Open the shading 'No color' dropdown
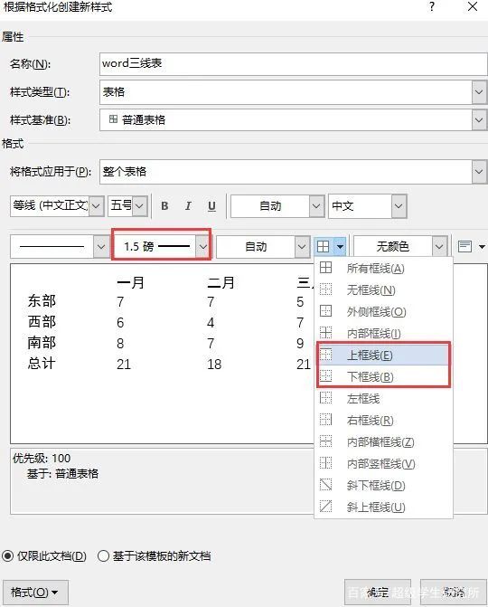This screenshot has height=607, width=488. (x=439, y=247)
